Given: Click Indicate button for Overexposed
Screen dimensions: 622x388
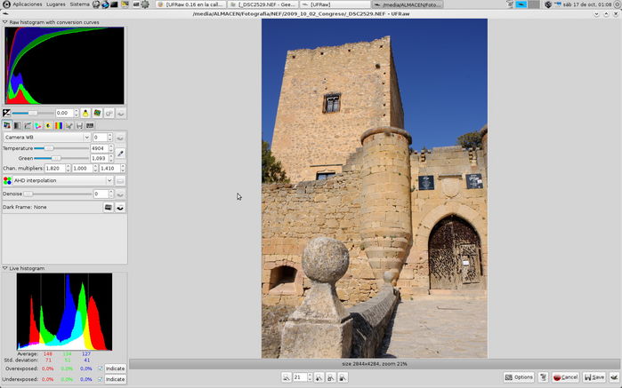Looking at the screenshot, I should click(x=115, y=368).
